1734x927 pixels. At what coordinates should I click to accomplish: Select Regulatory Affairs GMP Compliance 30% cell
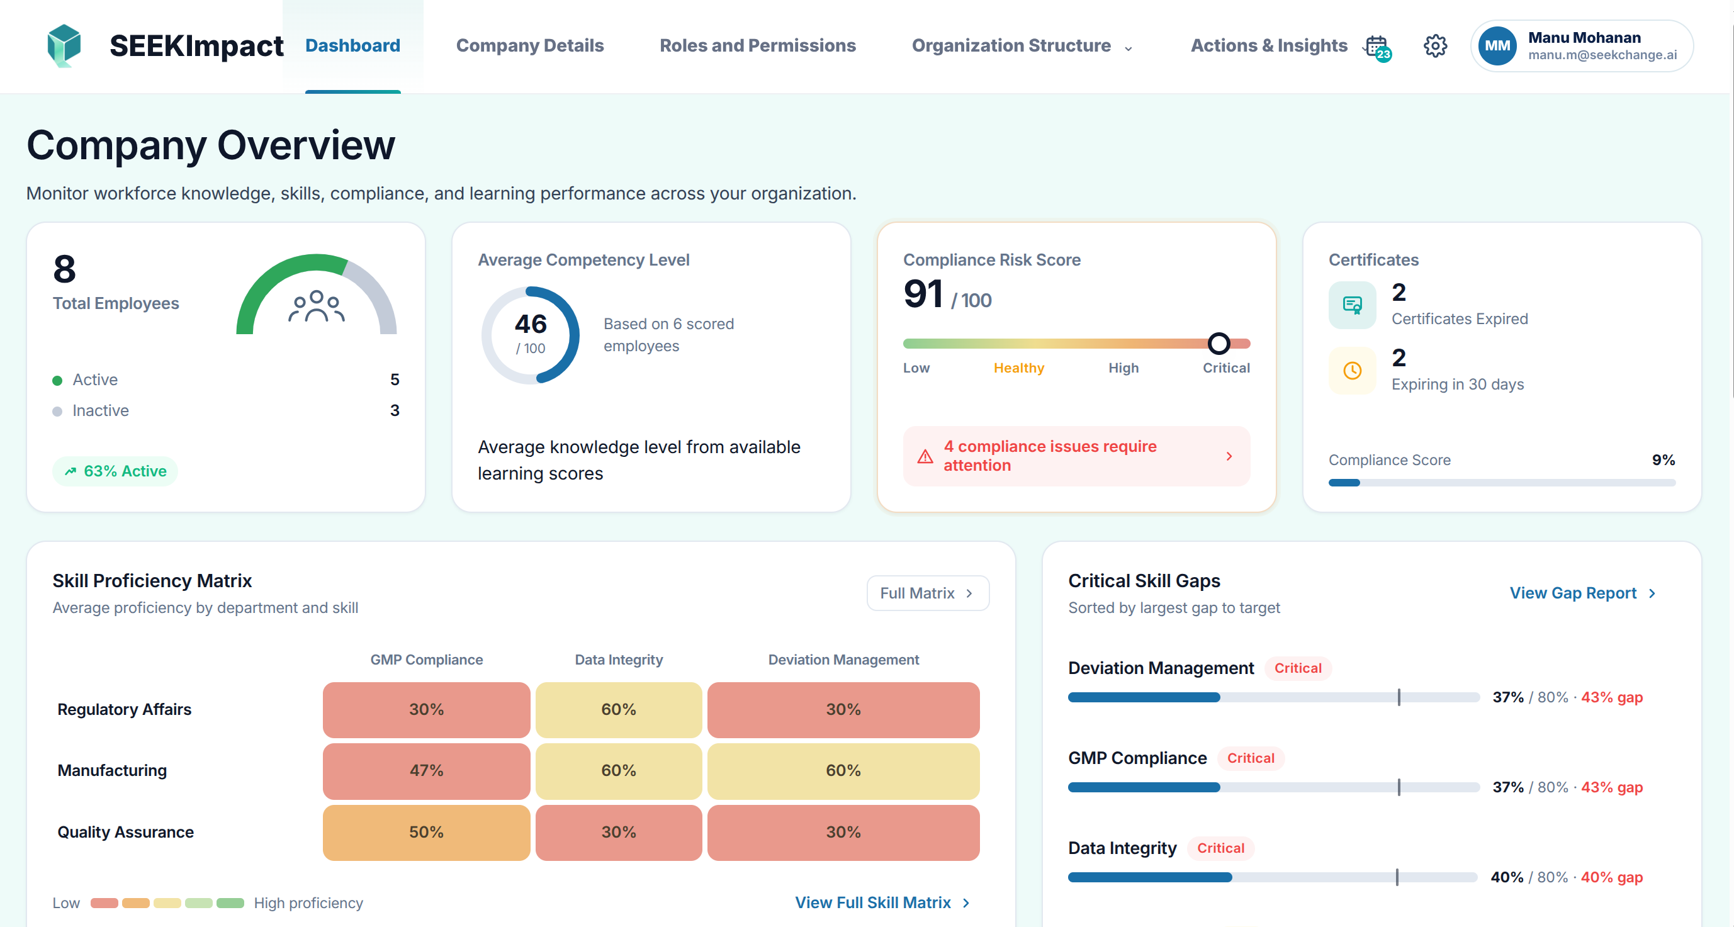tap(426, 709)
